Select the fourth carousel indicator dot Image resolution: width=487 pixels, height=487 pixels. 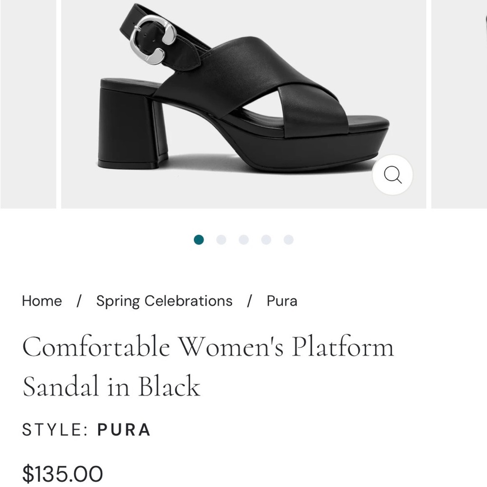pos(266,239)
